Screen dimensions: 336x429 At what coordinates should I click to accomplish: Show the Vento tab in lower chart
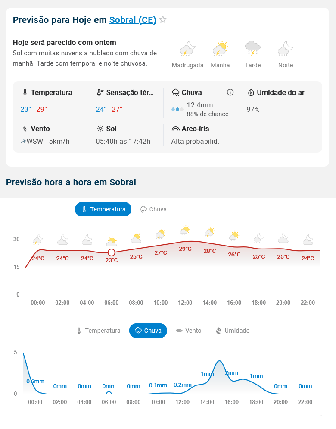188,331
